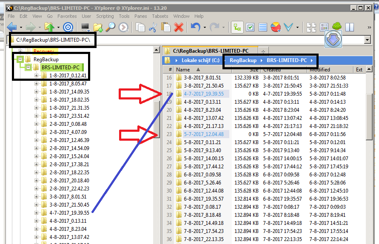379x244 pixels.
Task: Click the Dual Pane icon
Action: [350, 27]
